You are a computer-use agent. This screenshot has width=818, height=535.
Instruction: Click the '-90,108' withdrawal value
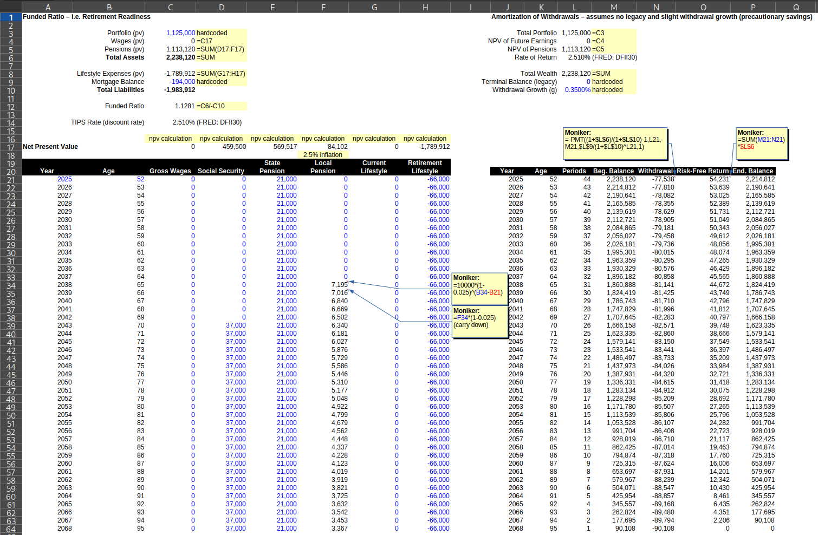663,529
